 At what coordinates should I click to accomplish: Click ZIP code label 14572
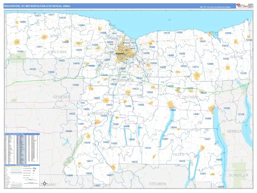pos(135,162)
